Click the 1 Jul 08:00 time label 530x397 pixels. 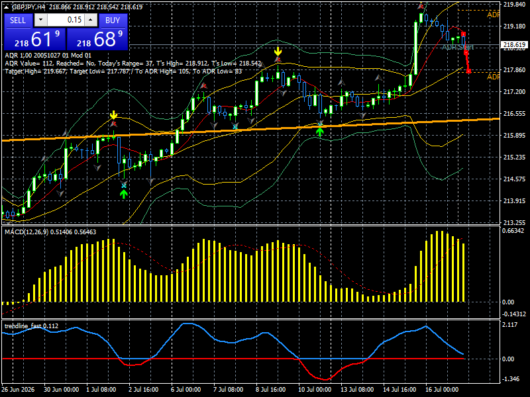point(101,389)
